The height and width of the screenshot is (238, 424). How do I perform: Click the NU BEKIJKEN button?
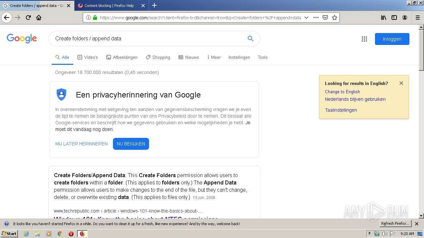point(131,144)
